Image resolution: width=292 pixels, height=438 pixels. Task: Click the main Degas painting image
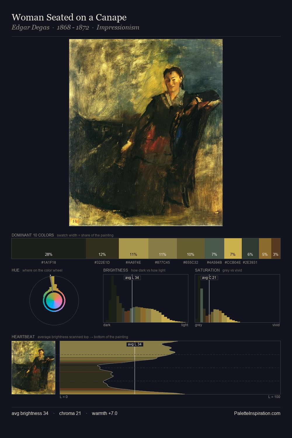[x=146, y=133]
